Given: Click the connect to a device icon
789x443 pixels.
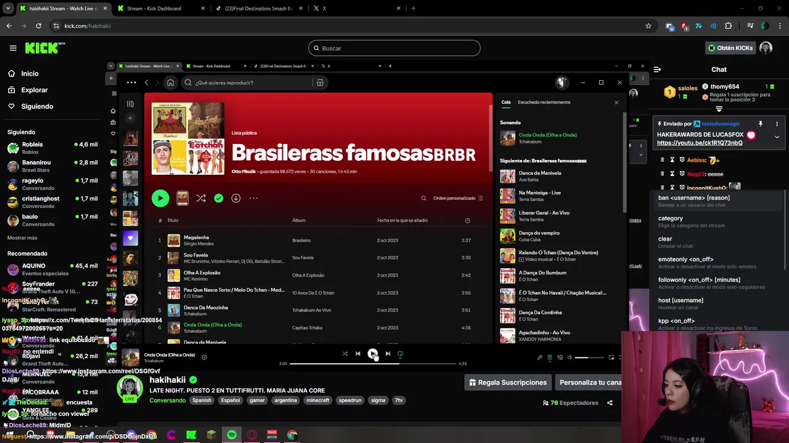Looking at the screenshot, I should [560, 357].
